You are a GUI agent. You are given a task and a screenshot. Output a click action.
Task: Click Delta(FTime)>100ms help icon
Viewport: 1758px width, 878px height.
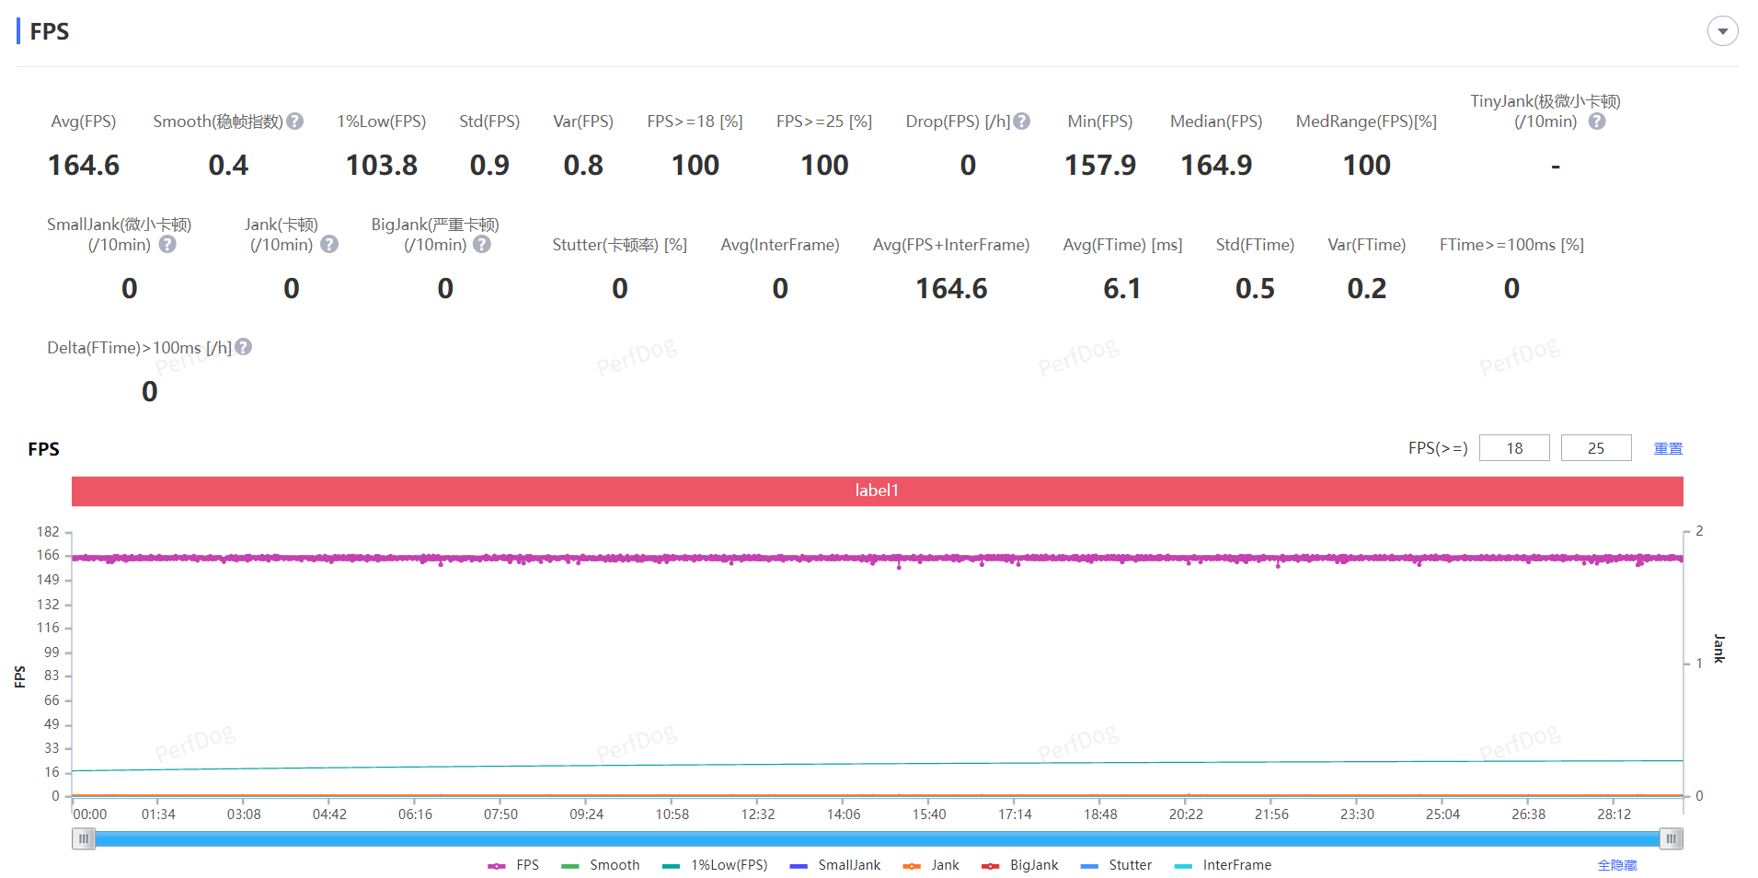[x=243, y=347]
